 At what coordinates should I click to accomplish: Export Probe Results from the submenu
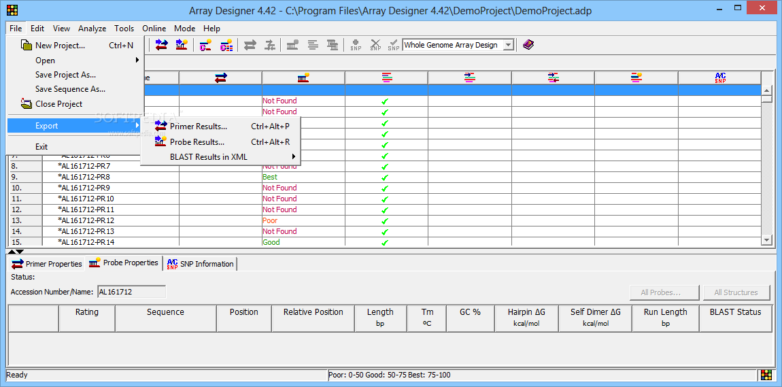[221, 142]
